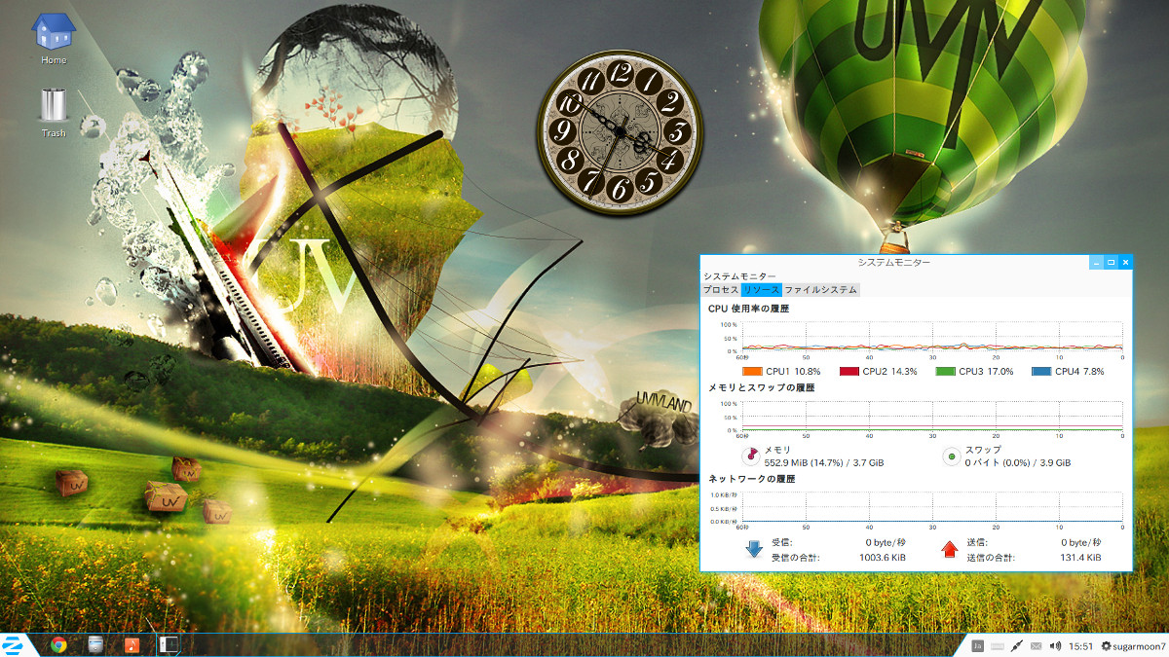The image size is (1169, 657).
Task: Click the 15:51 panel clock
Action: (1080, 645)
